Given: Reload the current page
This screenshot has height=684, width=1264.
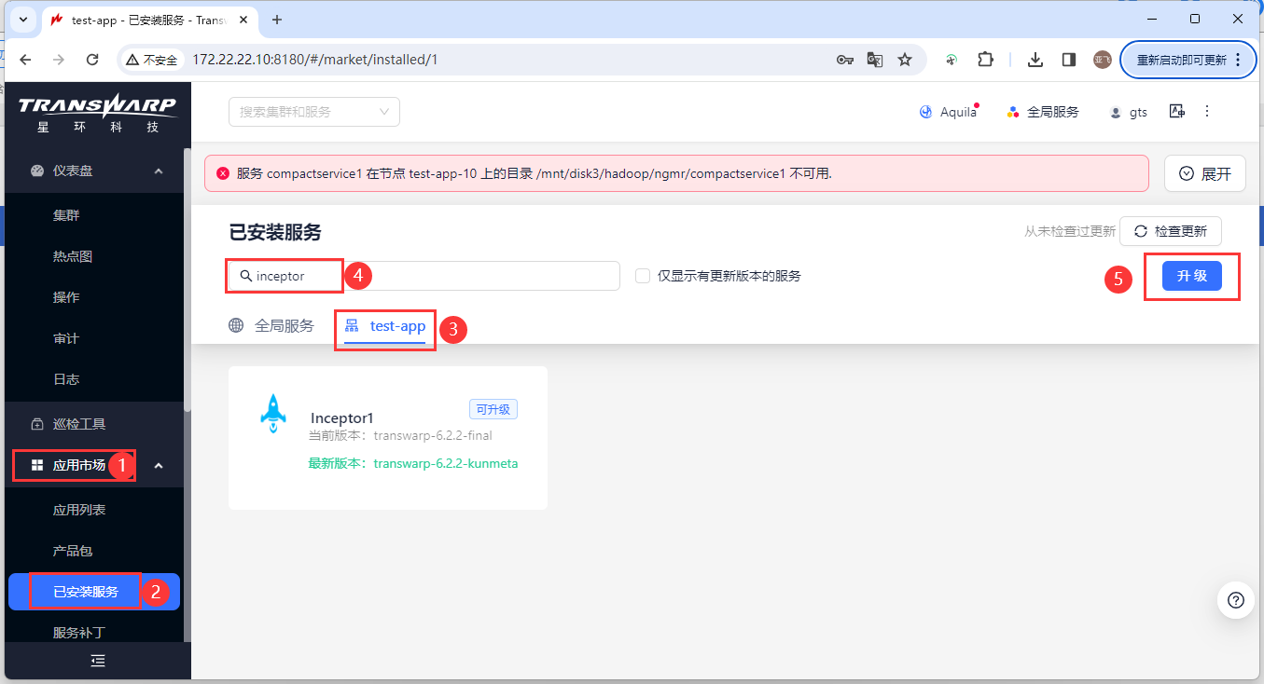Looking at the screenshot, I should pos(92,60).
